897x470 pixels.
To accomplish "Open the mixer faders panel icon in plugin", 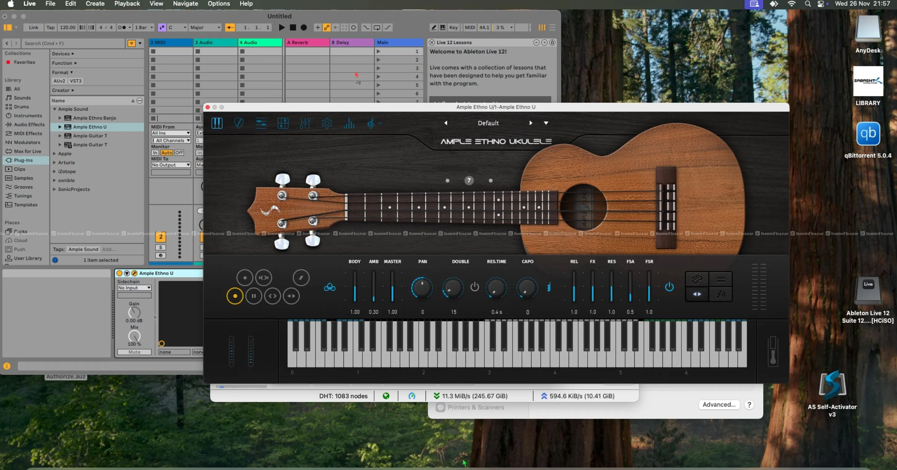I will pyautogui.click(x=305, y=123).
